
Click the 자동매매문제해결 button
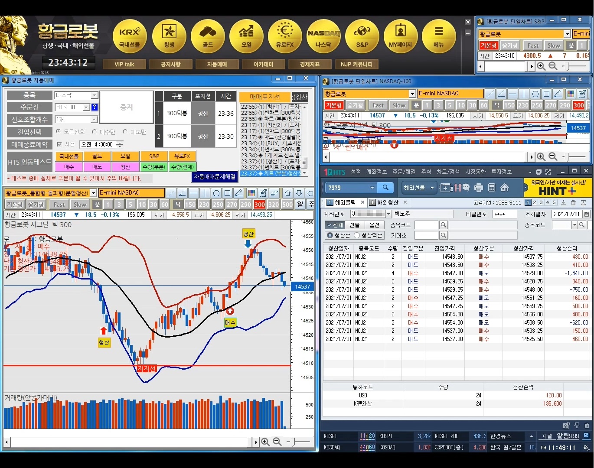[215, 177]
